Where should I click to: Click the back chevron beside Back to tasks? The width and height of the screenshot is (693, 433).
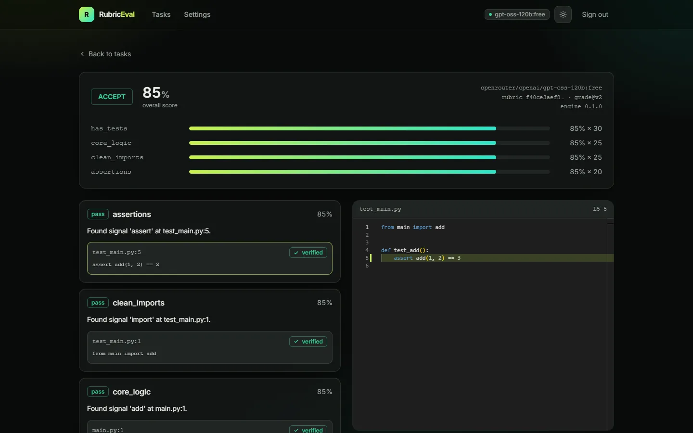point(82,54)
